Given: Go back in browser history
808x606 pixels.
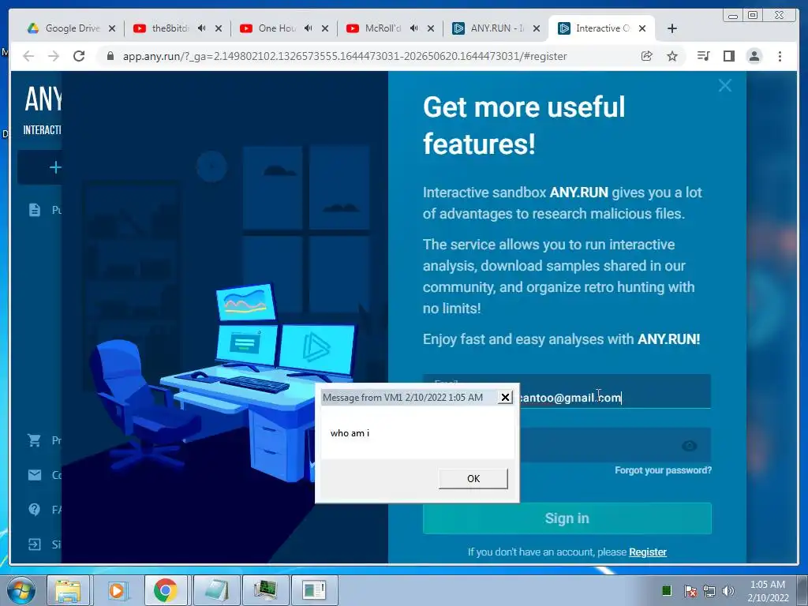Looking at the screenshot, I should pos(29,56).
